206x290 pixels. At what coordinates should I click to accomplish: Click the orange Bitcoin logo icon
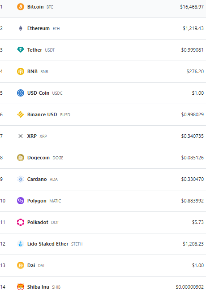click(21, 7)
